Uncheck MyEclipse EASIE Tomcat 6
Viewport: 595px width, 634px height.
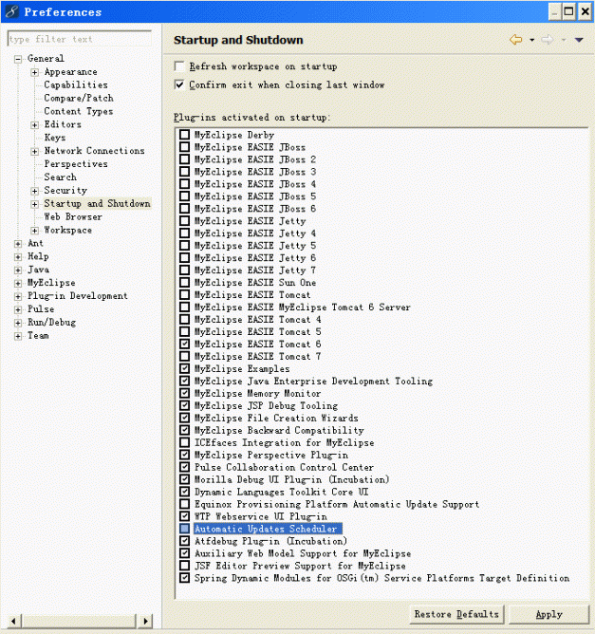click(x=184, y=344)
